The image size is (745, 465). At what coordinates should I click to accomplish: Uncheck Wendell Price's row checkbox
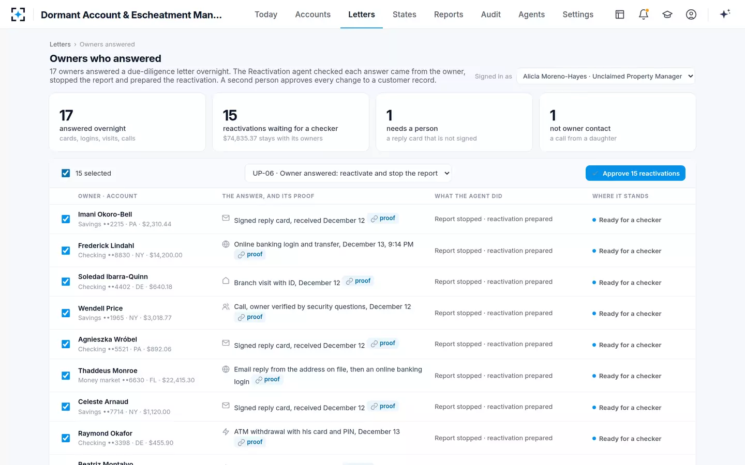tap(66, 313)
